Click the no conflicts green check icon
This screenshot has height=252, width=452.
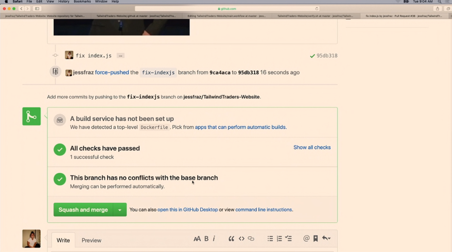pyautogui.click(x=60, y=179)
